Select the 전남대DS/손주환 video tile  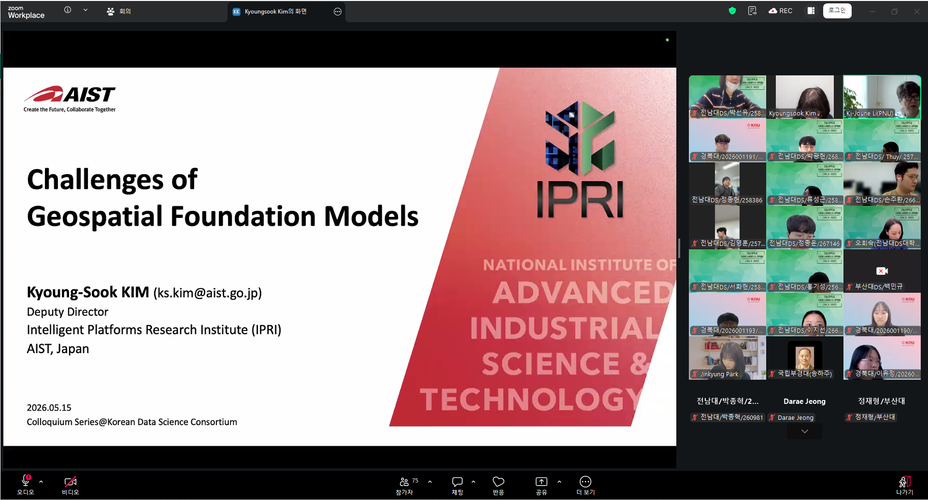click(x=882, y=184)
